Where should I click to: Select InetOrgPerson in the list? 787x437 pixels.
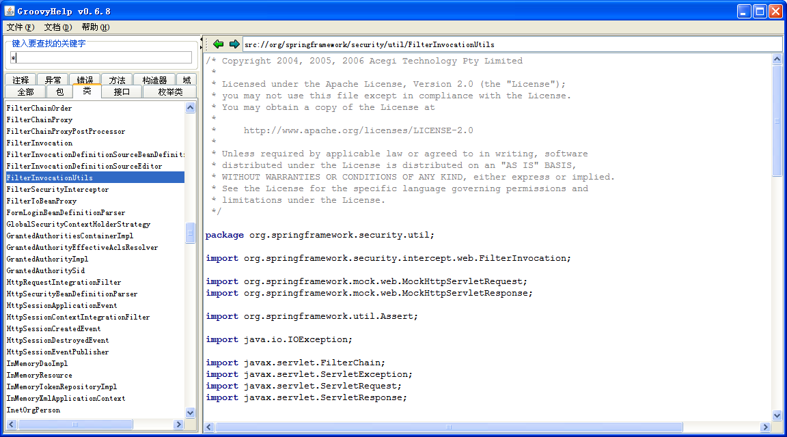(x=95, y=410)
